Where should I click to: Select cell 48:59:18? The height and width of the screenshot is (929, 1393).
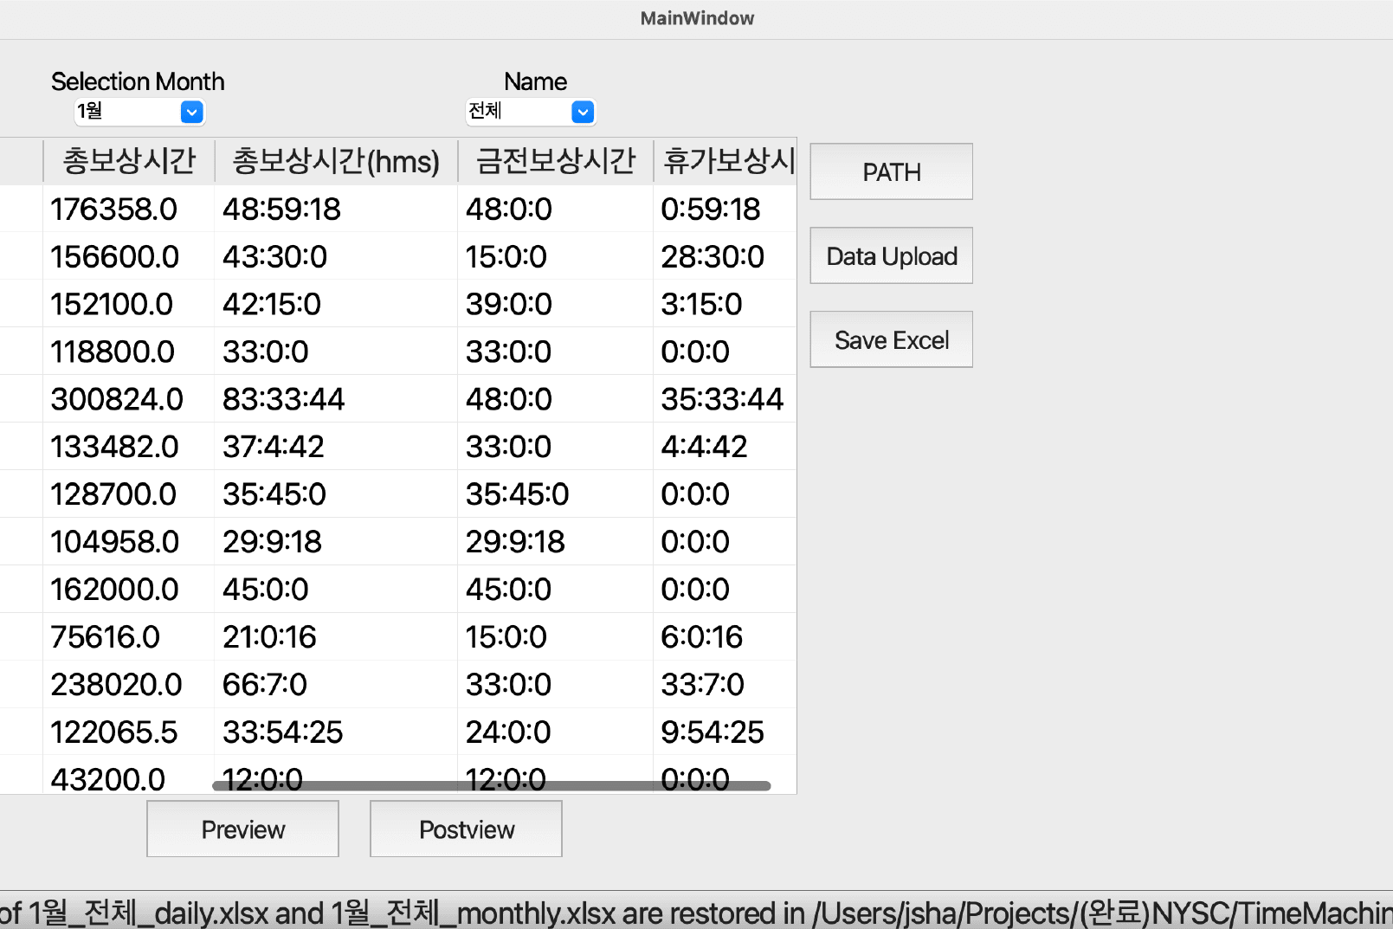(x=336, y=209)
